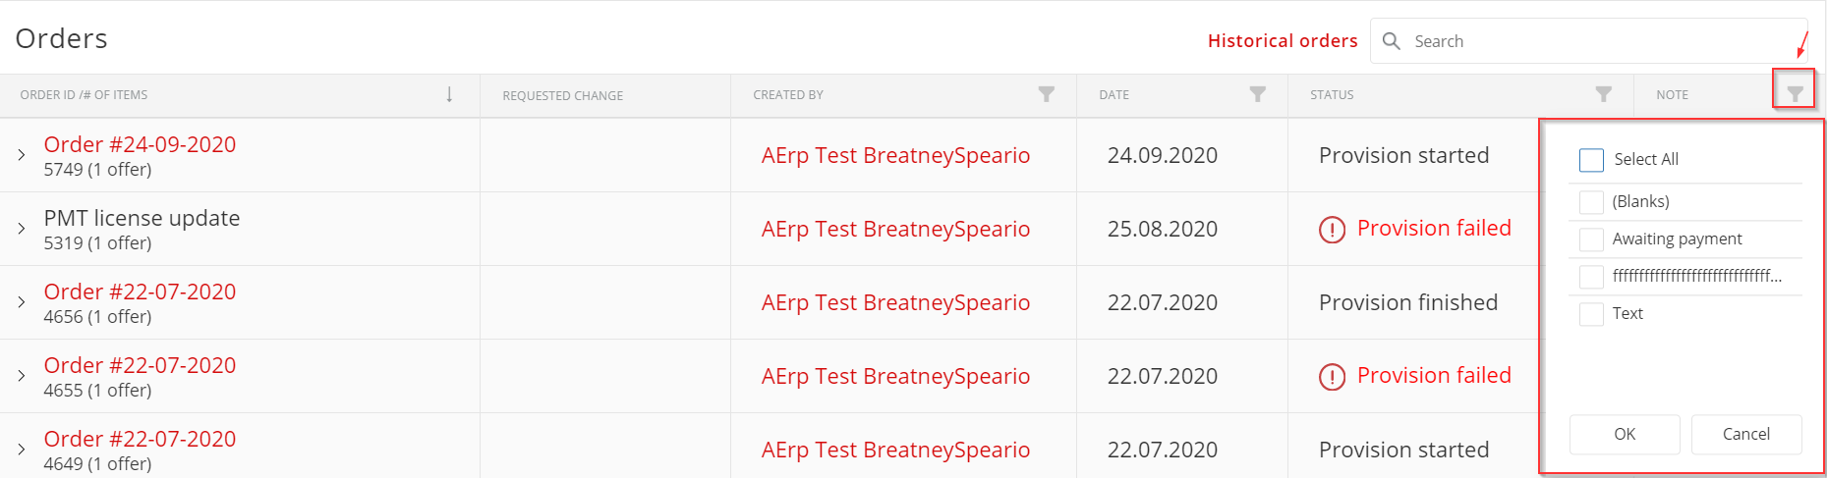
Task: Expand the Order #24-09-2020 row
Action: pos(22,155)
